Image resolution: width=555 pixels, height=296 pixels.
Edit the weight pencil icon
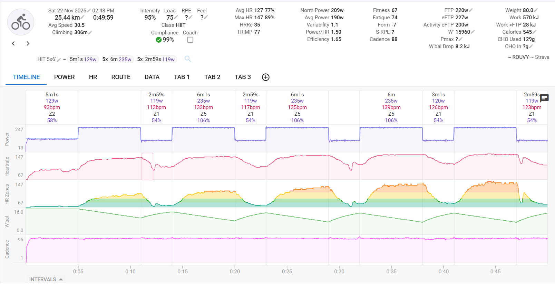(x=536, y=10)
